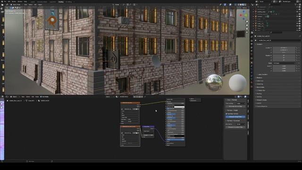
Task: Expand the Delta Transform subpanel
Action: [x=262, y=75]
